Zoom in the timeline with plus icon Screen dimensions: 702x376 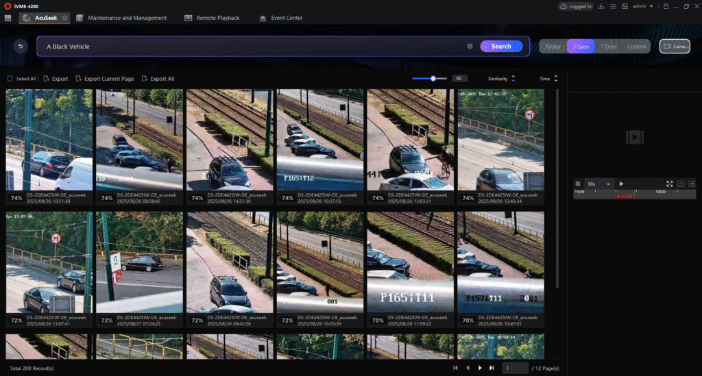692,184
